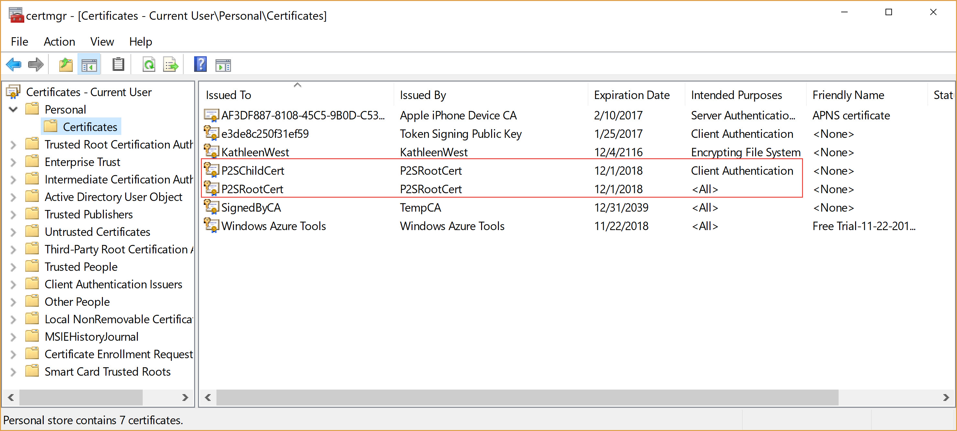Toggle Show/Hide Console Tree toolbar icon

pos(89,65)
